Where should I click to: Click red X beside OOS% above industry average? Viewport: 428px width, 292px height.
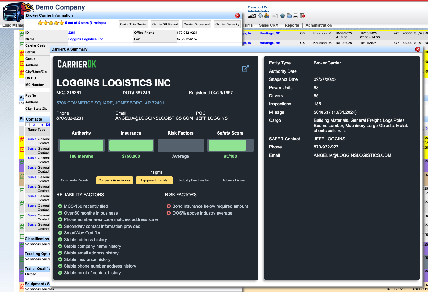[x=169, y=213]
